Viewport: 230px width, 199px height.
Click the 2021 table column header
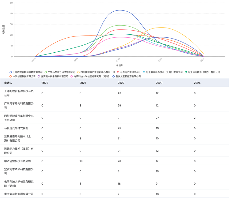pos(83,83)
